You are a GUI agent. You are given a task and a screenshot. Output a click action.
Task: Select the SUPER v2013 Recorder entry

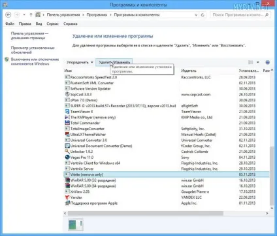(123, 106)
